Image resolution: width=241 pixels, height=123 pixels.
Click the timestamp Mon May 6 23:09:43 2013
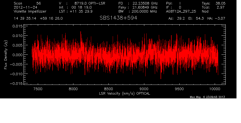coord(207,97)
